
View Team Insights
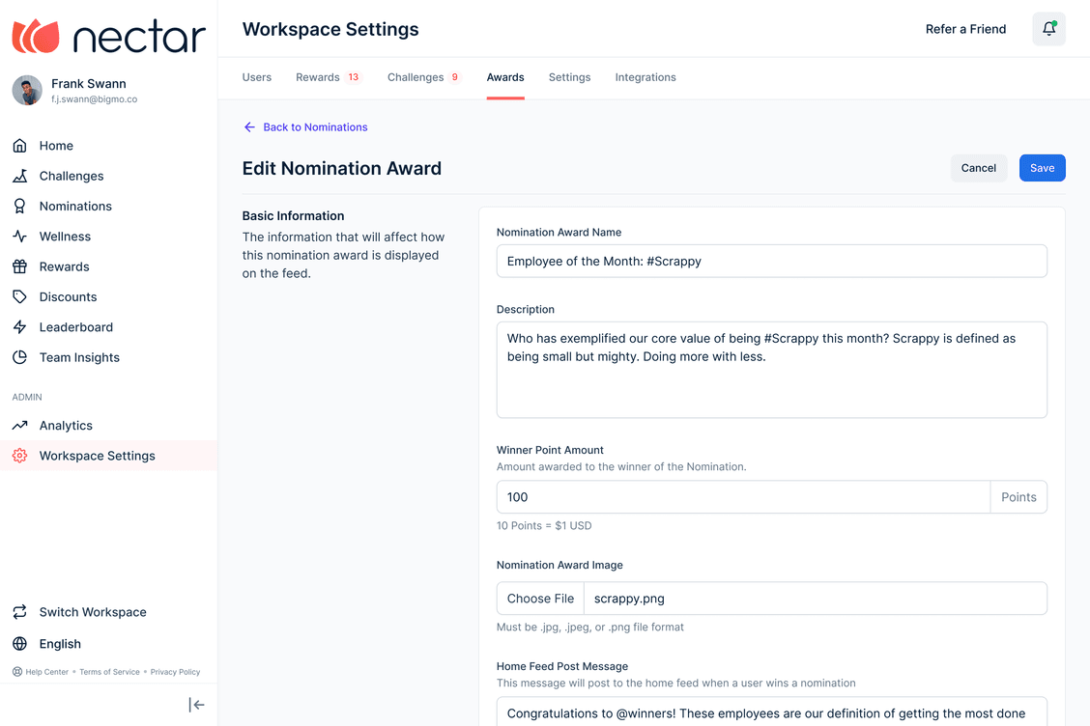(x=79, y=357)
